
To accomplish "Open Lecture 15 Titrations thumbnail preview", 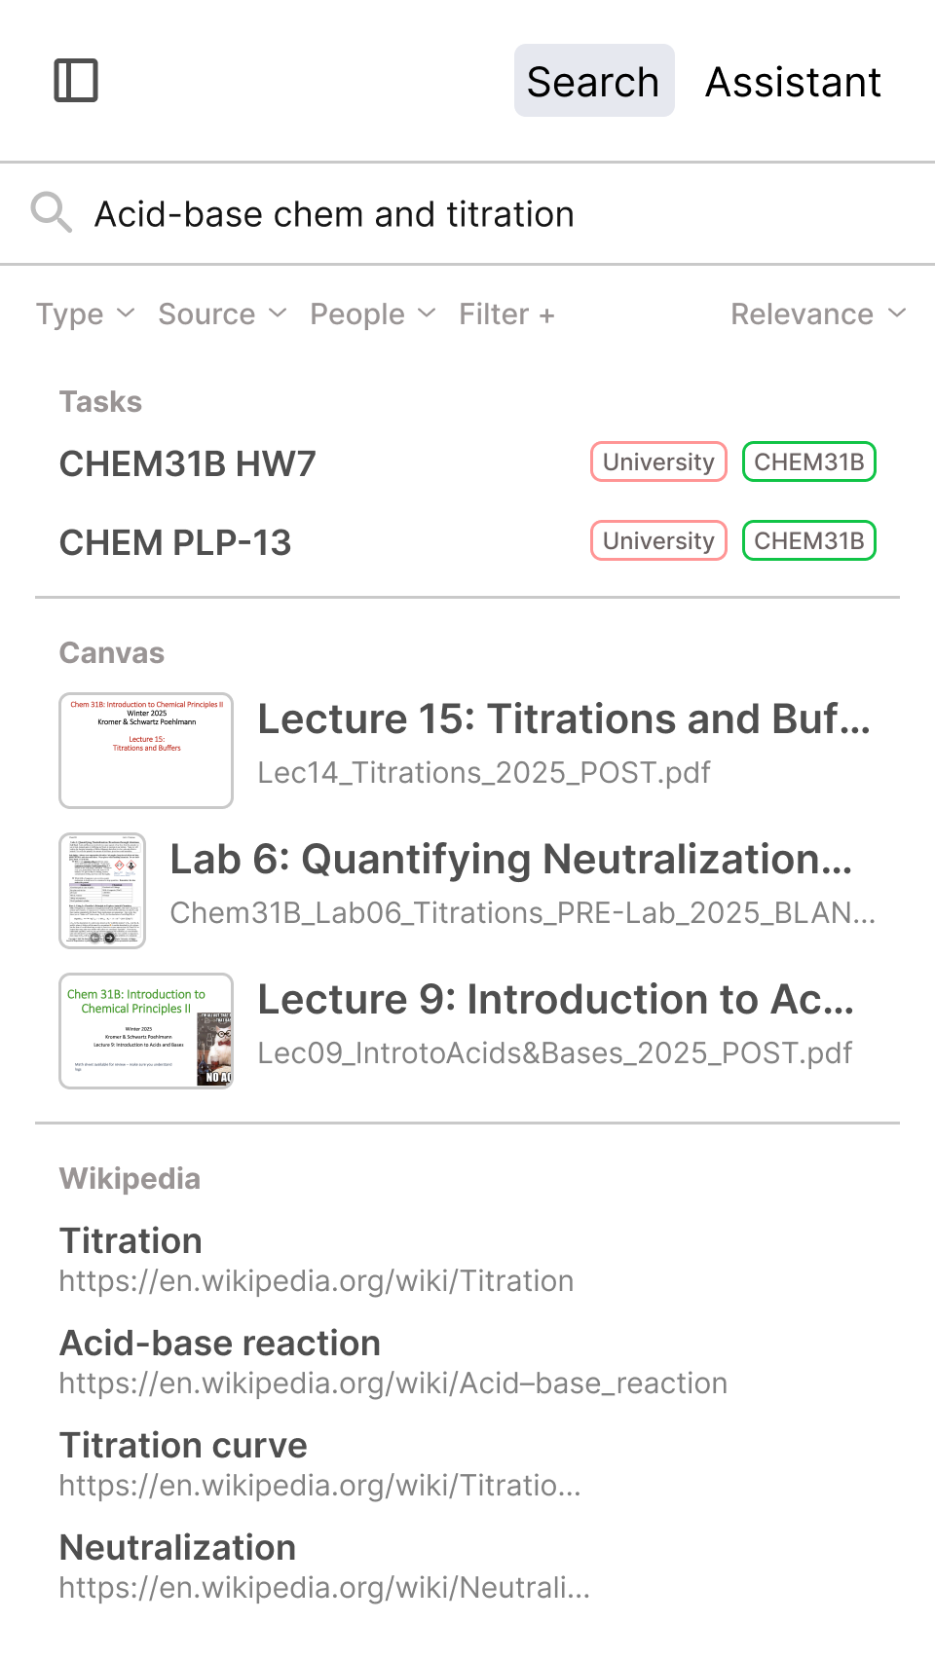I will (x=146, y=751).
